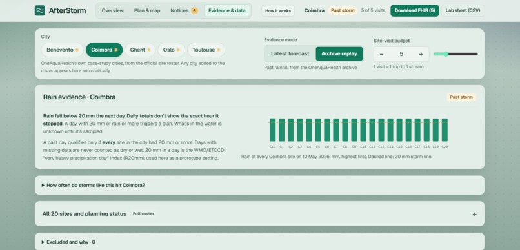Click the 5 of 5 visits text
The image size is (520, 250).
(373, 10)
